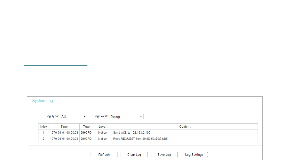The width and height of the screenshot is (289, 160).
Task: Click the DHCPD type cell in row 1
Action: [x=86, y=133]
